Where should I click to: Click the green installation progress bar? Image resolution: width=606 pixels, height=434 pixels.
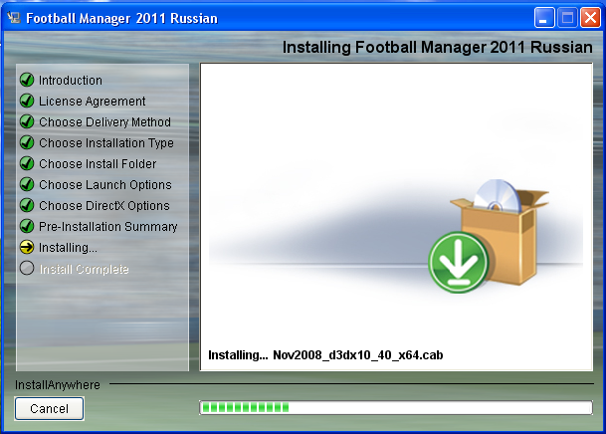tap(396, 407)
